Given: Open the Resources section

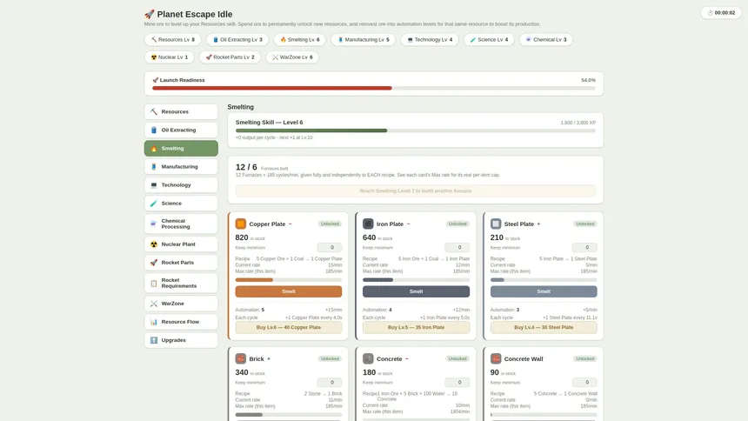Looking at the screenshot, I should pos(181,111).
